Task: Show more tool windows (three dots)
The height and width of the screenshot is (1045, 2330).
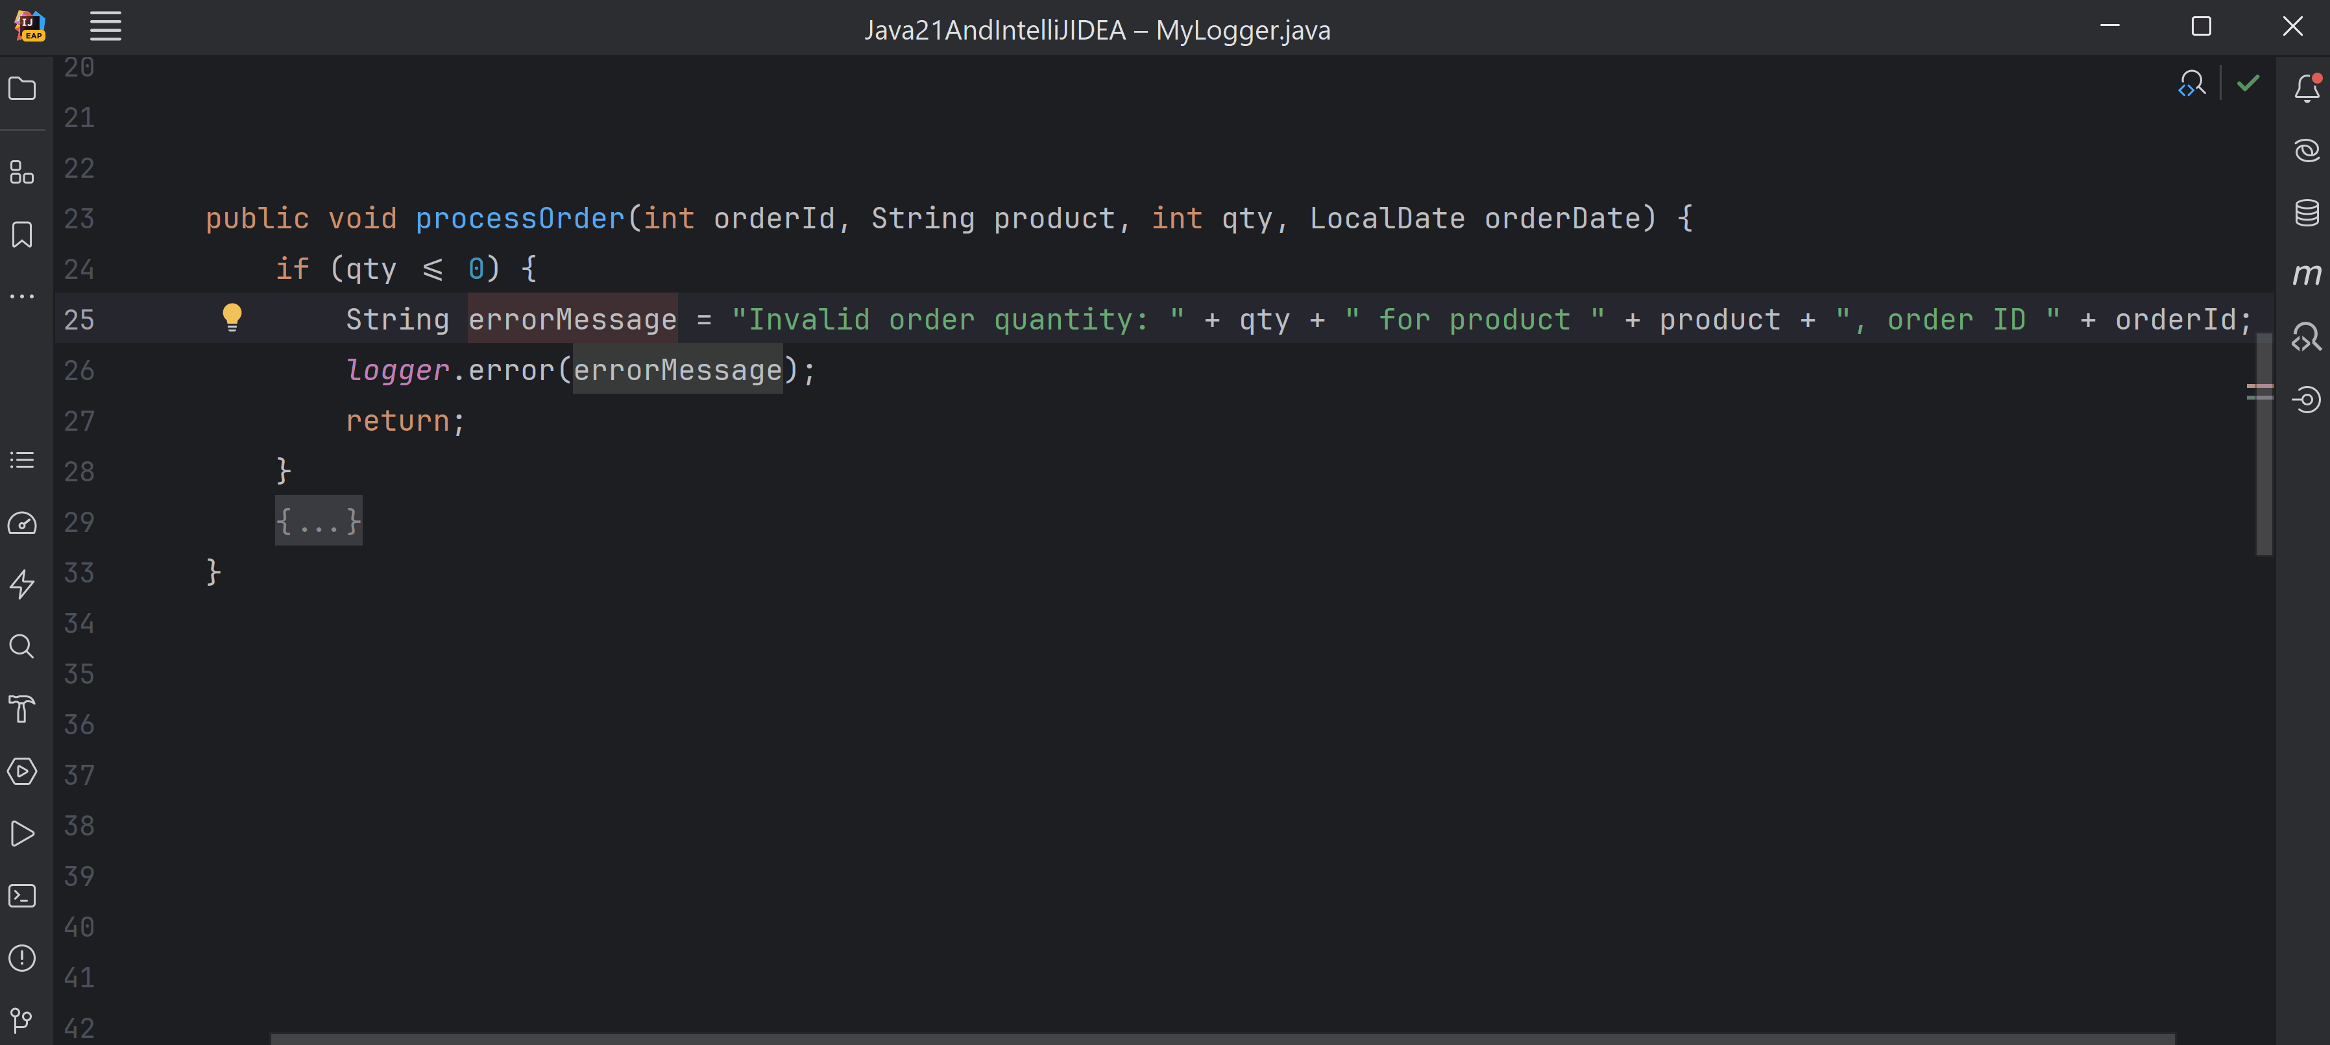Action: tap(21, 296)
